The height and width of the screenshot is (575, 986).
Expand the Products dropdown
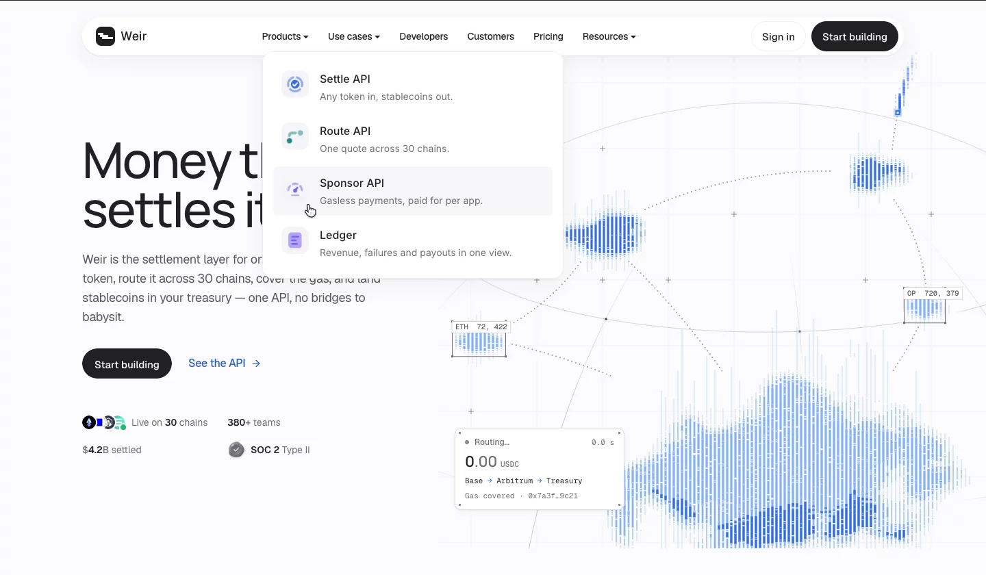tap(285, 36)
